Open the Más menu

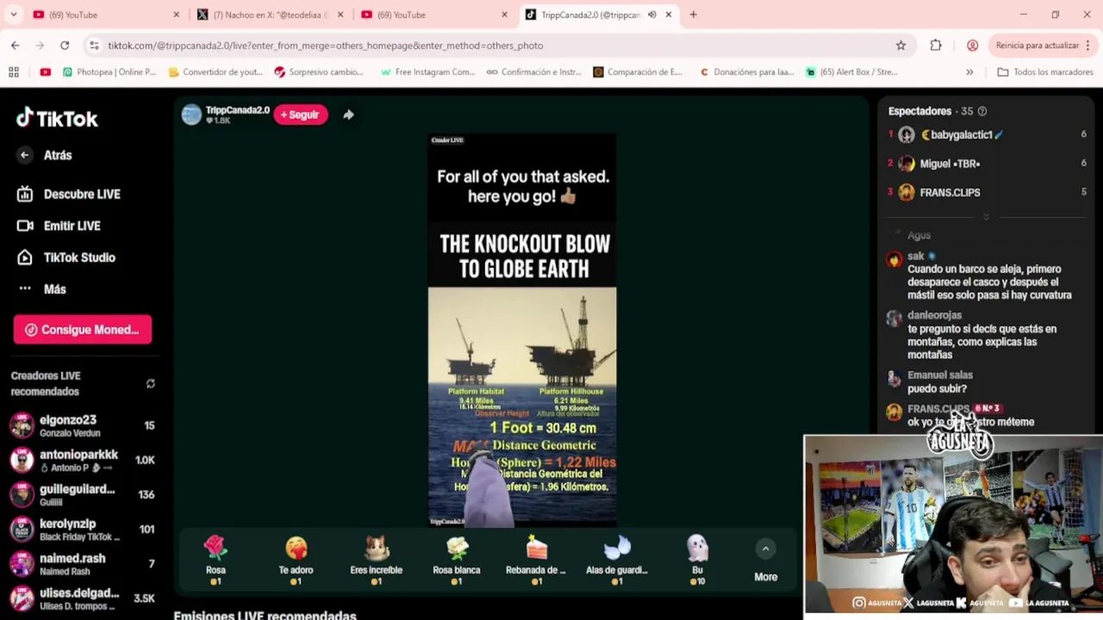tap(54, 289)
